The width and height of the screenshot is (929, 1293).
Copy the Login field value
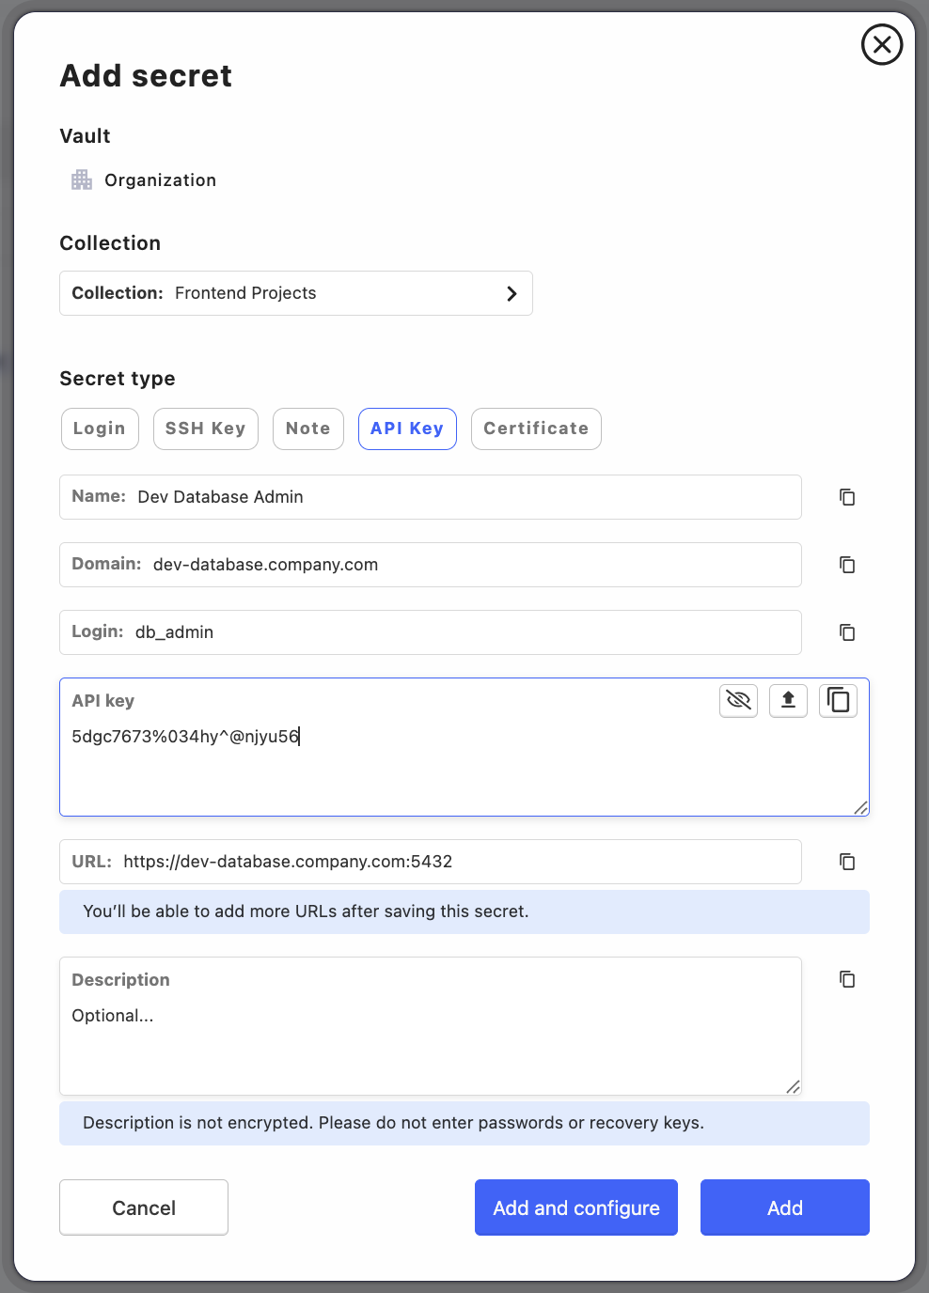(x=847, y=632)
